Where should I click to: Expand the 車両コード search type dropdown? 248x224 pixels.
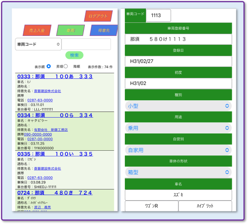(x=38, y=44)
